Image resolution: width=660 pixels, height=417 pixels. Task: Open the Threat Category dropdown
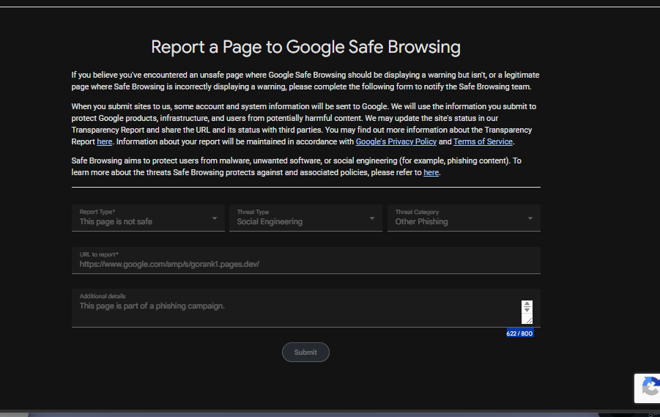pos(464,218)
